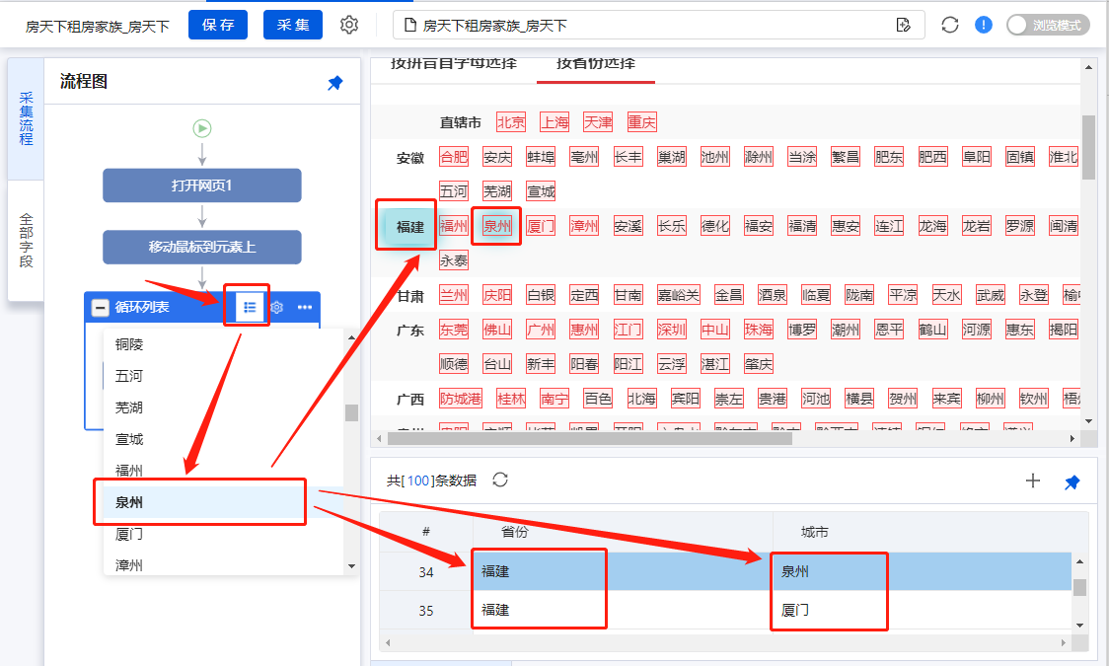Open the settings gear in top toolbar
Image resolution: width=1109 pixels, height=666 pixels.
click(348, 25)
